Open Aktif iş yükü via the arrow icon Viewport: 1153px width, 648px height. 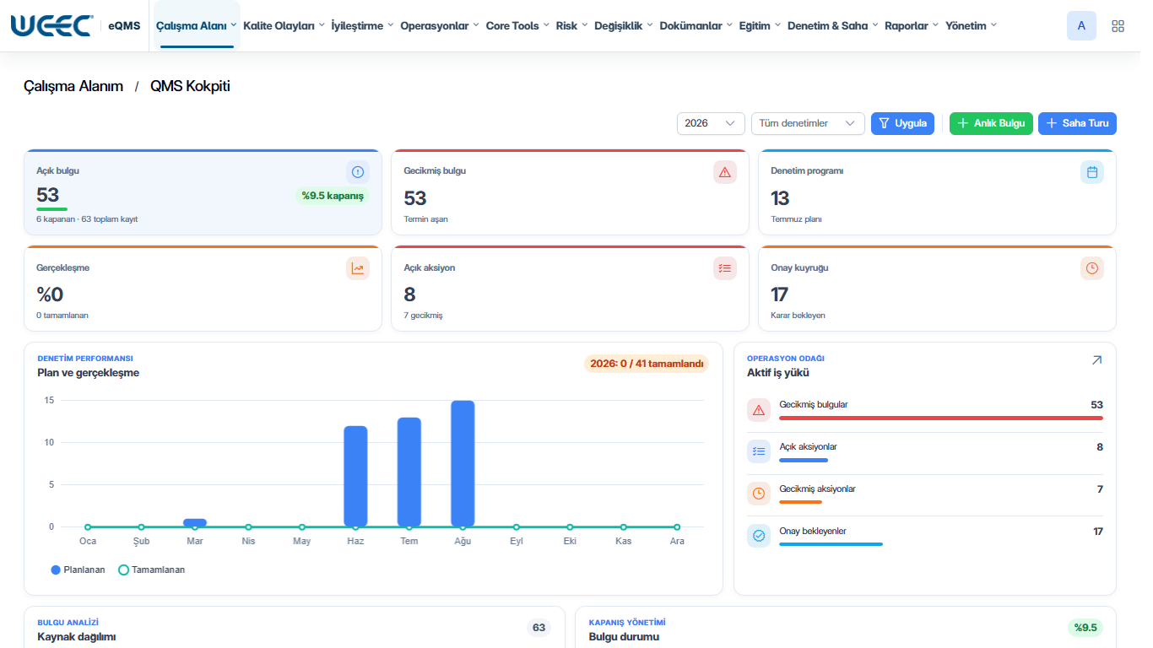[1096, 360]
